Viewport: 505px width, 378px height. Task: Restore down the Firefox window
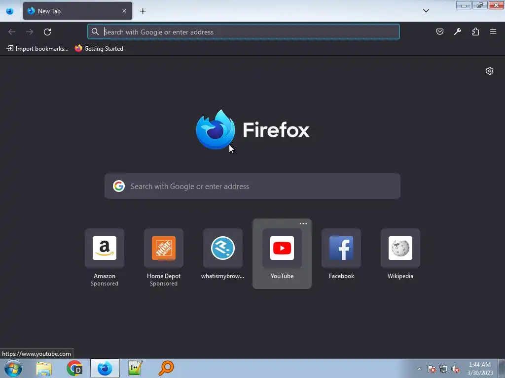point(480,5)
